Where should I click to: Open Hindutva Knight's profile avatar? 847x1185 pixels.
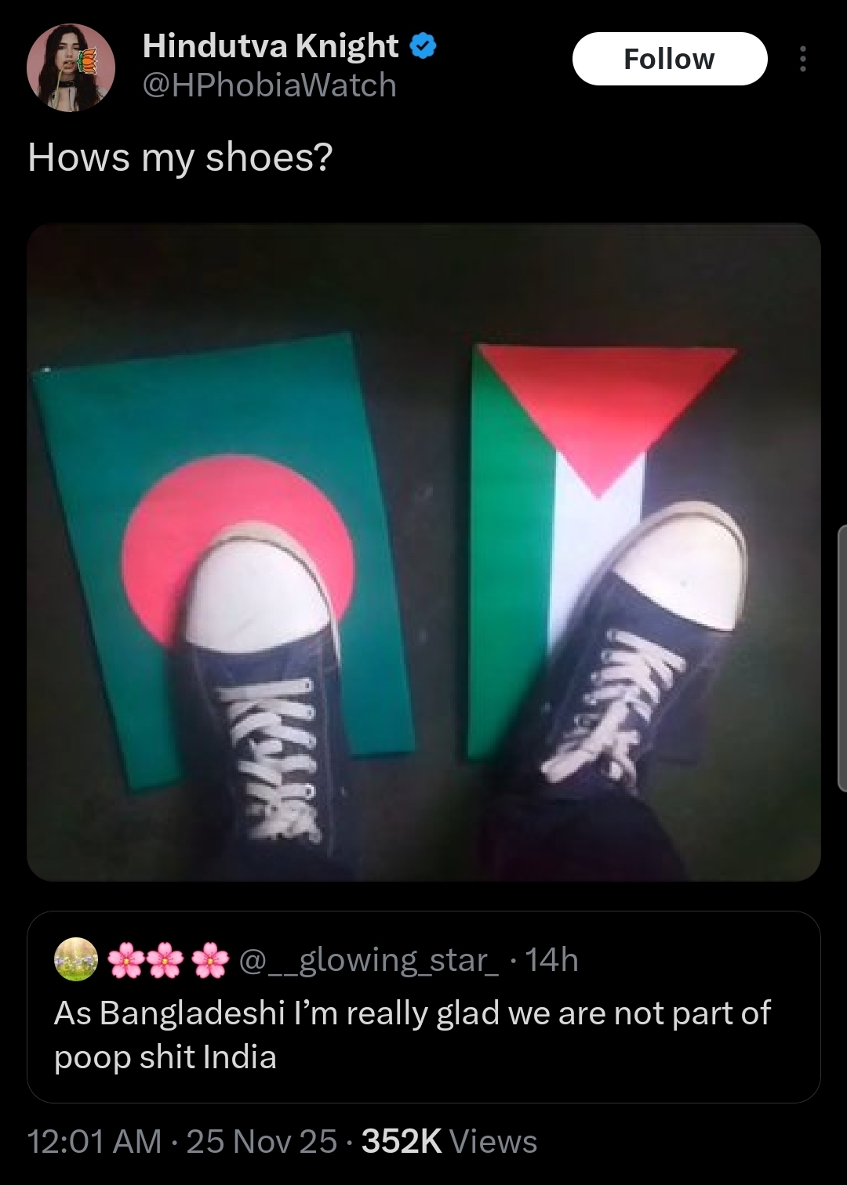coord(71,67)
